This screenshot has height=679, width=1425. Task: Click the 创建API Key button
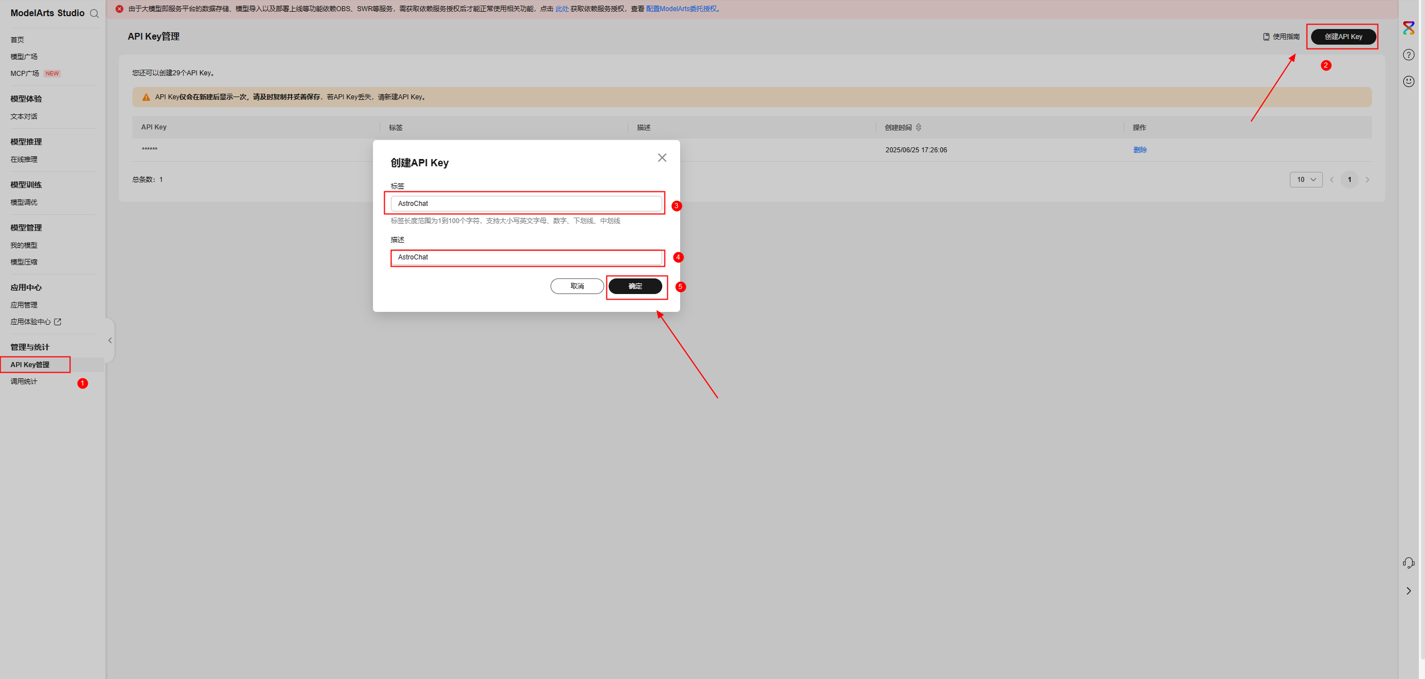pos(1343,37)
